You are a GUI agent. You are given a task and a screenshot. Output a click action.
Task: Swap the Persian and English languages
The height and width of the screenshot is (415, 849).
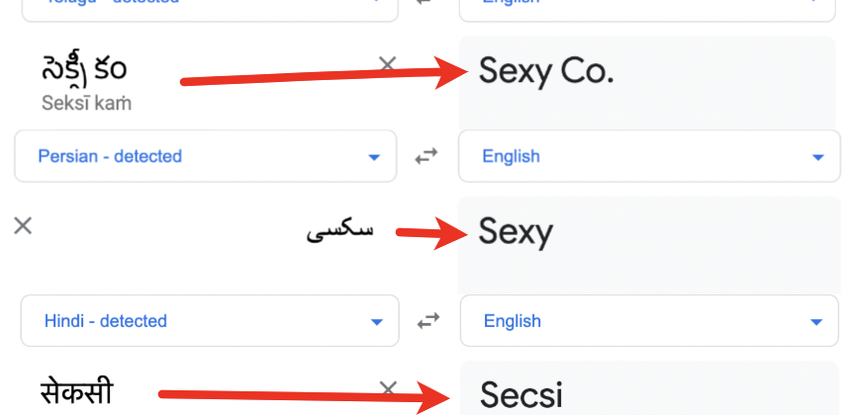coord(426,156)
